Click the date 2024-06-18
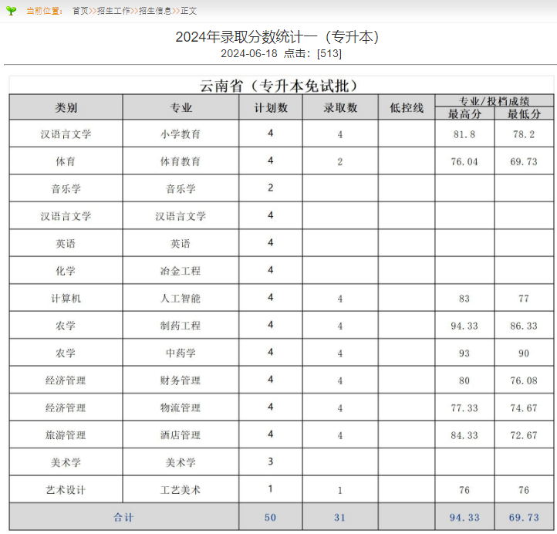 pyautogui.click(x=249, y=54)
